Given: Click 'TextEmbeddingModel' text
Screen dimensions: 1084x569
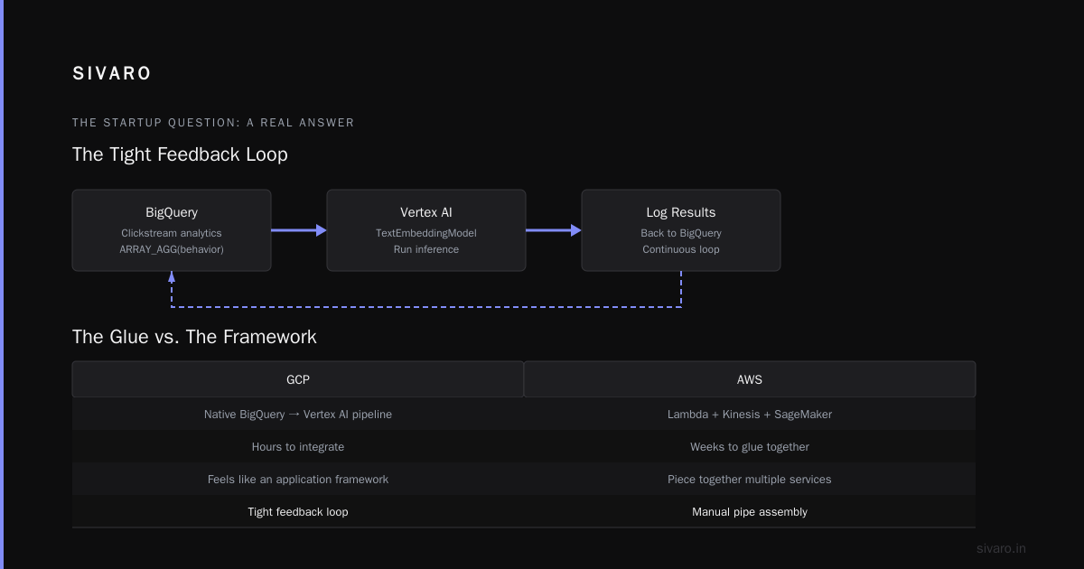Looking at the screenshot, I should tap(426, 233).
